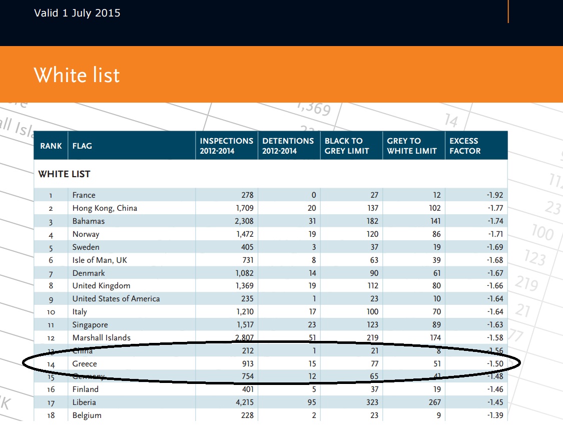The image size is (563, 425).
Task: Select the United States of America row name
Action: coord(116,299)
